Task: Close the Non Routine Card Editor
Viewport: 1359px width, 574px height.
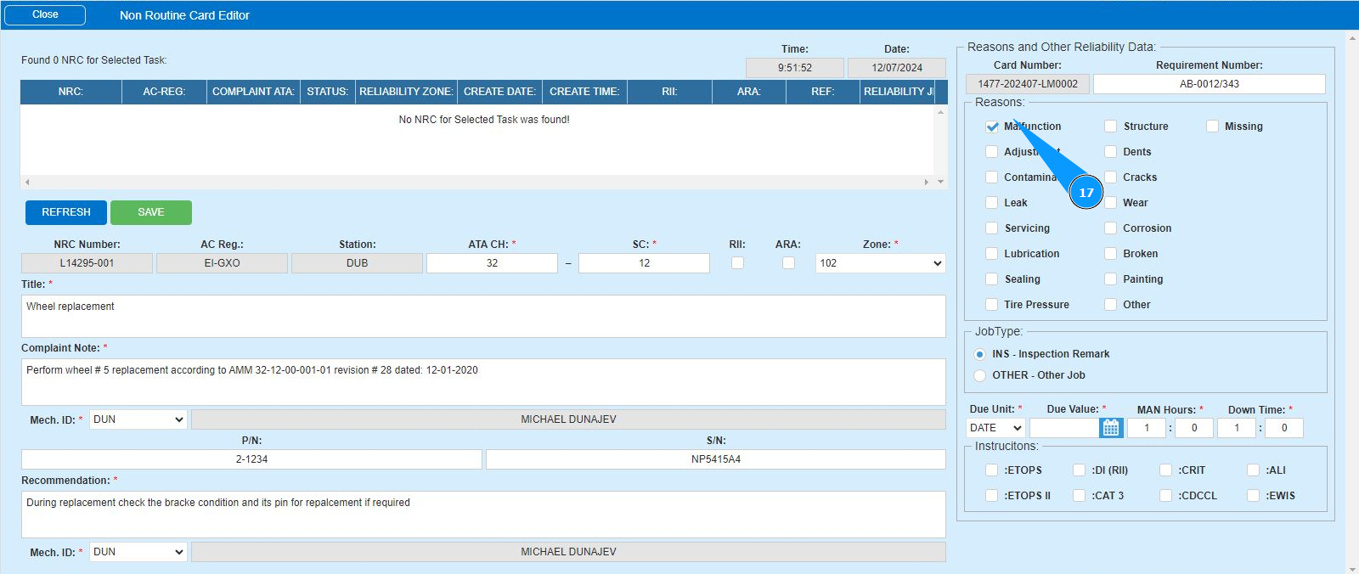Action: point(45,14)
